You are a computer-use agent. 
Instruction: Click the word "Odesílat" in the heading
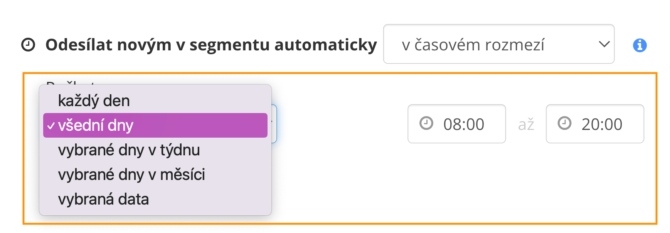(x=78, y=45)
